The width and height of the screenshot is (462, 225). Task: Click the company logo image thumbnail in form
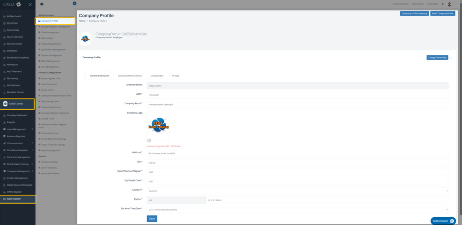click(x=158, y=125)
